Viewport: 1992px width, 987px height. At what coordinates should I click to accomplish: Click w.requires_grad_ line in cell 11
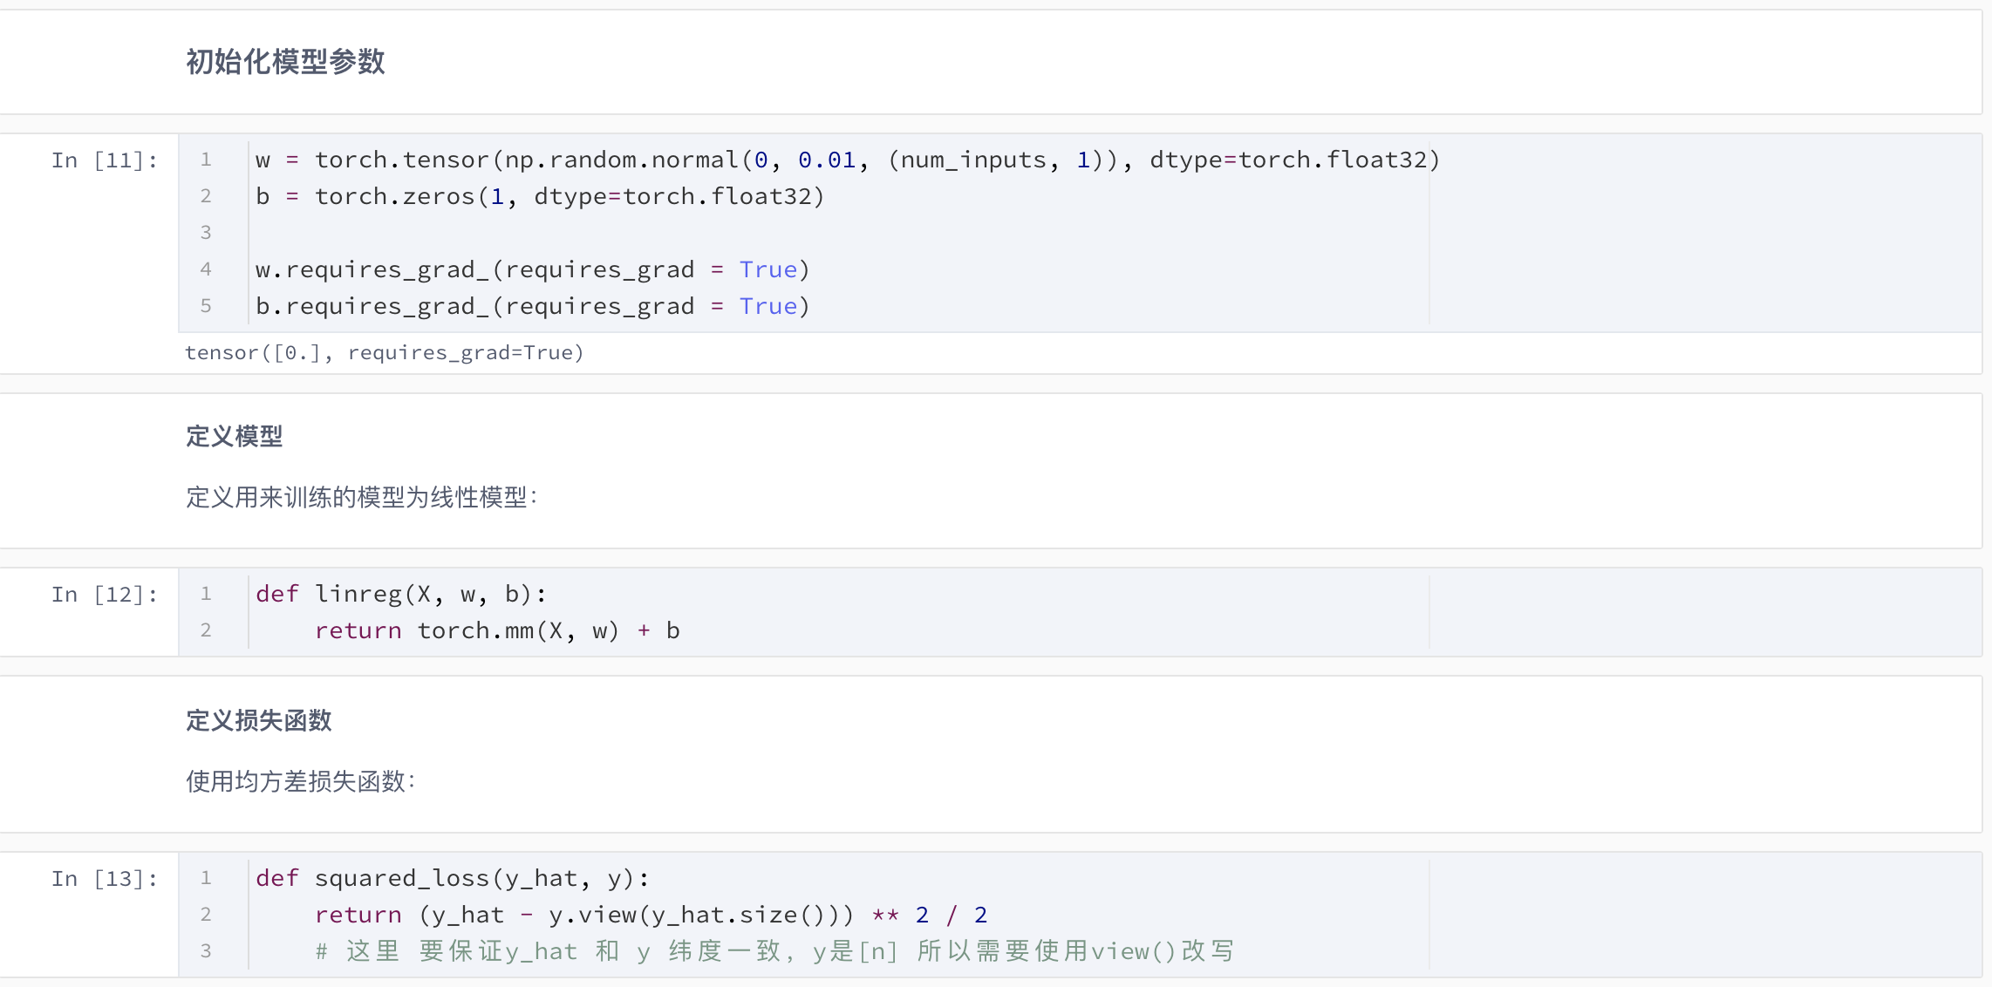[532, 270]
